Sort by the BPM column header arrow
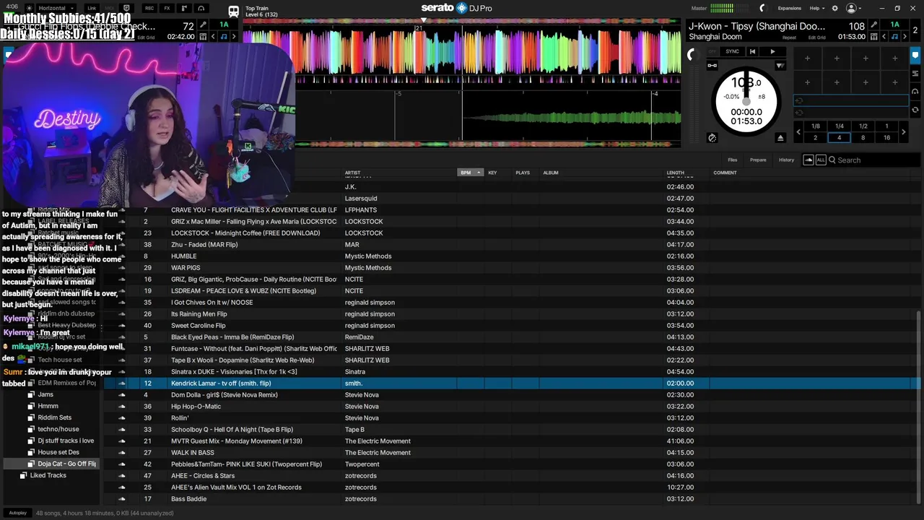This screenshot has width=924, height=520. click(478, 173)
